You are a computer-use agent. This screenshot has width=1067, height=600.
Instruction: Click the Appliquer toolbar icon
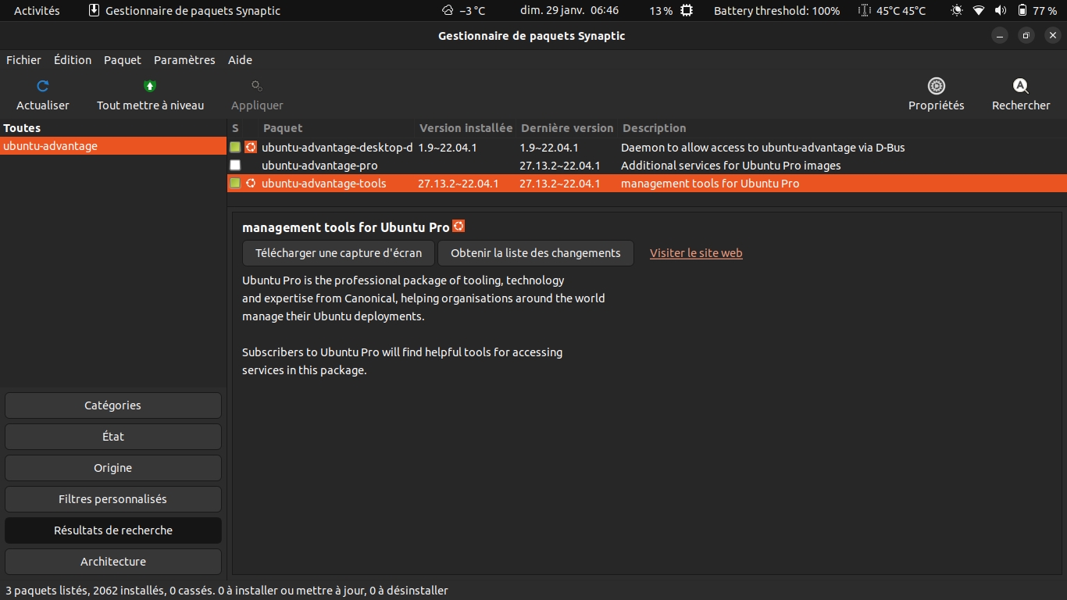(257, 86)
